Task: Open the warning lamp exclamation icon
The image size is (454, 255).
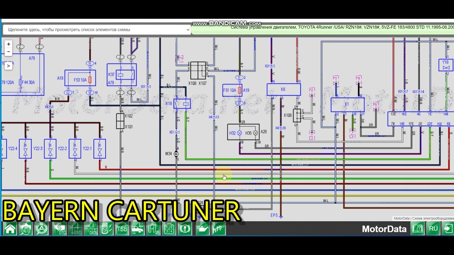Action: [184, 229]
